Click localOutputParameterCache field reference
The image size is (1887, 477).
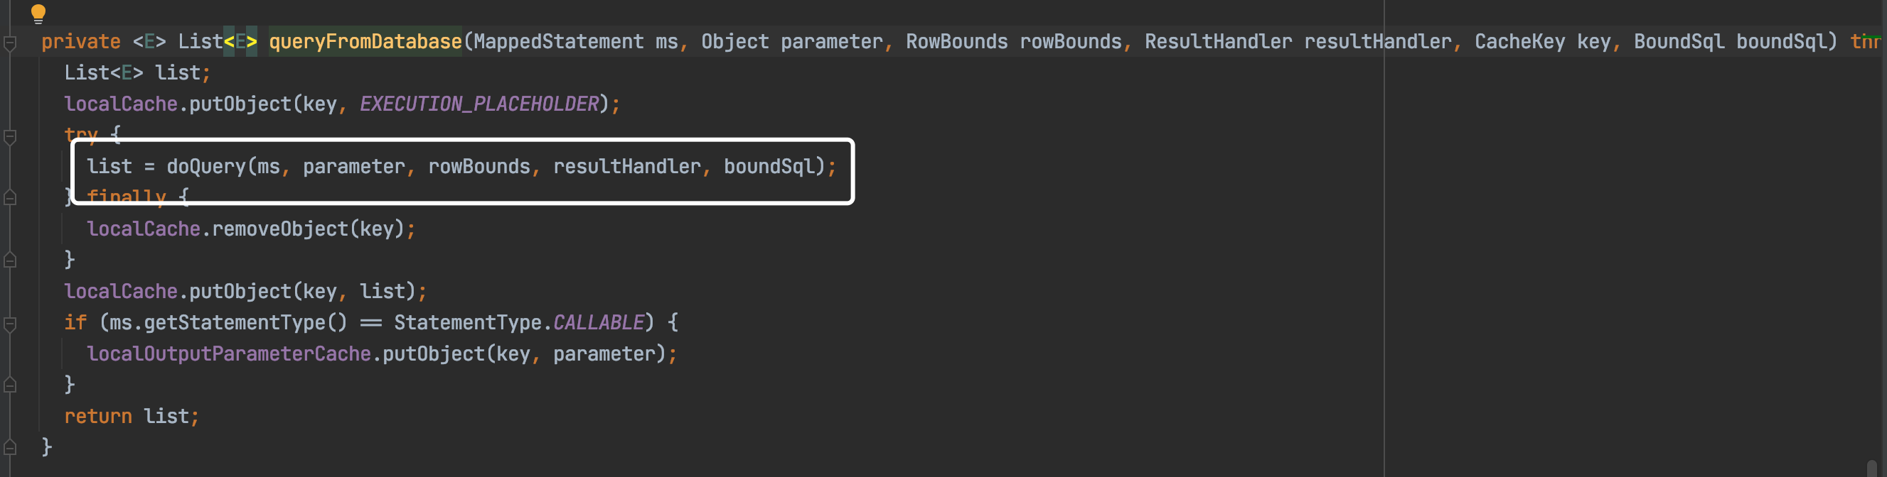click(228, 354)
